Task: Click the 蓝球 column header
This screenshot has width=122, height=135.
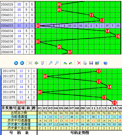Action: click(21, 108)
